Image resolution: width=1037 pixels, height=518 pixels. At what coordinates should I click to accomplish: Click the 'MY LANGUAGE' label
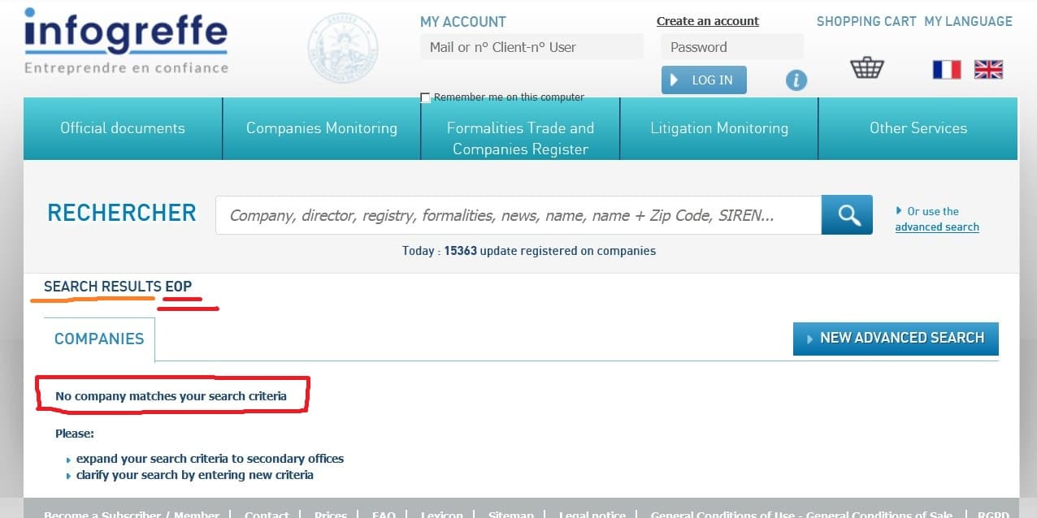click(969, 21)
